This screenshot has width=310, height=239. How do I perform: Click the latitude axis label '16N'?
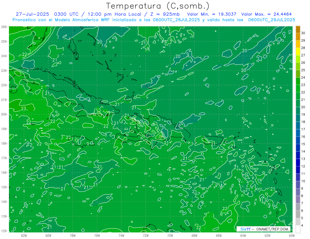click(x=4, y=172)
